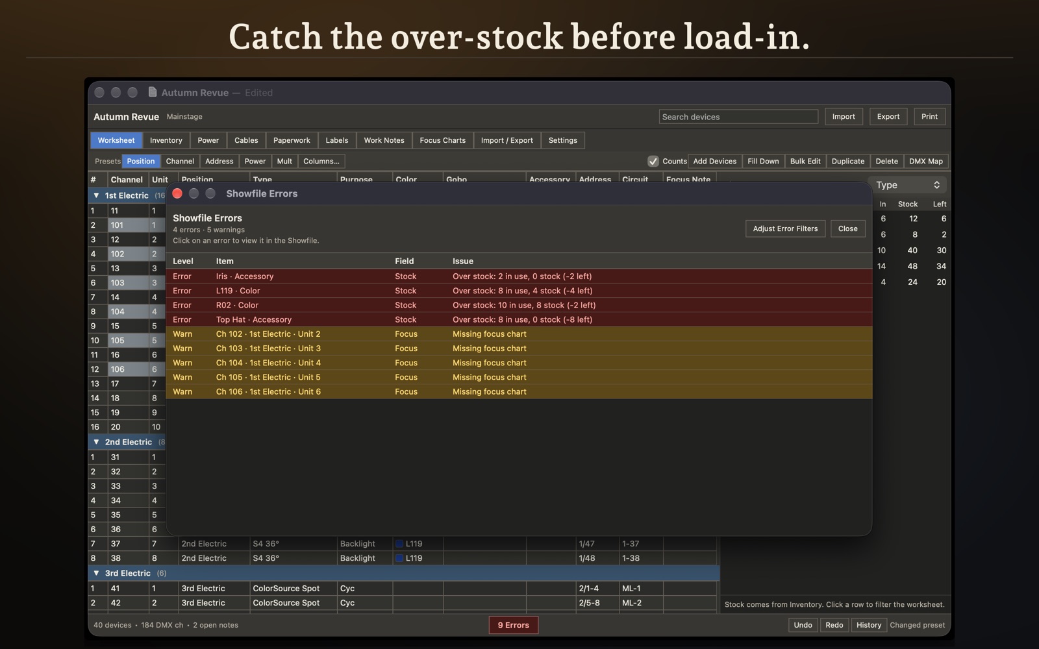Image resolution: width=1039 pixels, height=649 pixels.
Task: Select the Mult preset
Action: [x=284, y=161]
